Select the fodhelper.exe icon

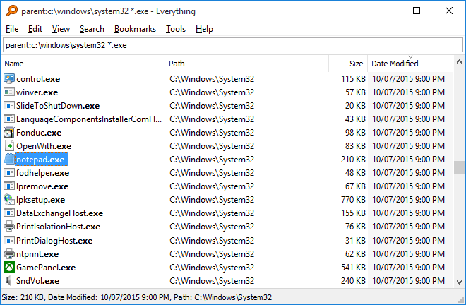point(9,173)
